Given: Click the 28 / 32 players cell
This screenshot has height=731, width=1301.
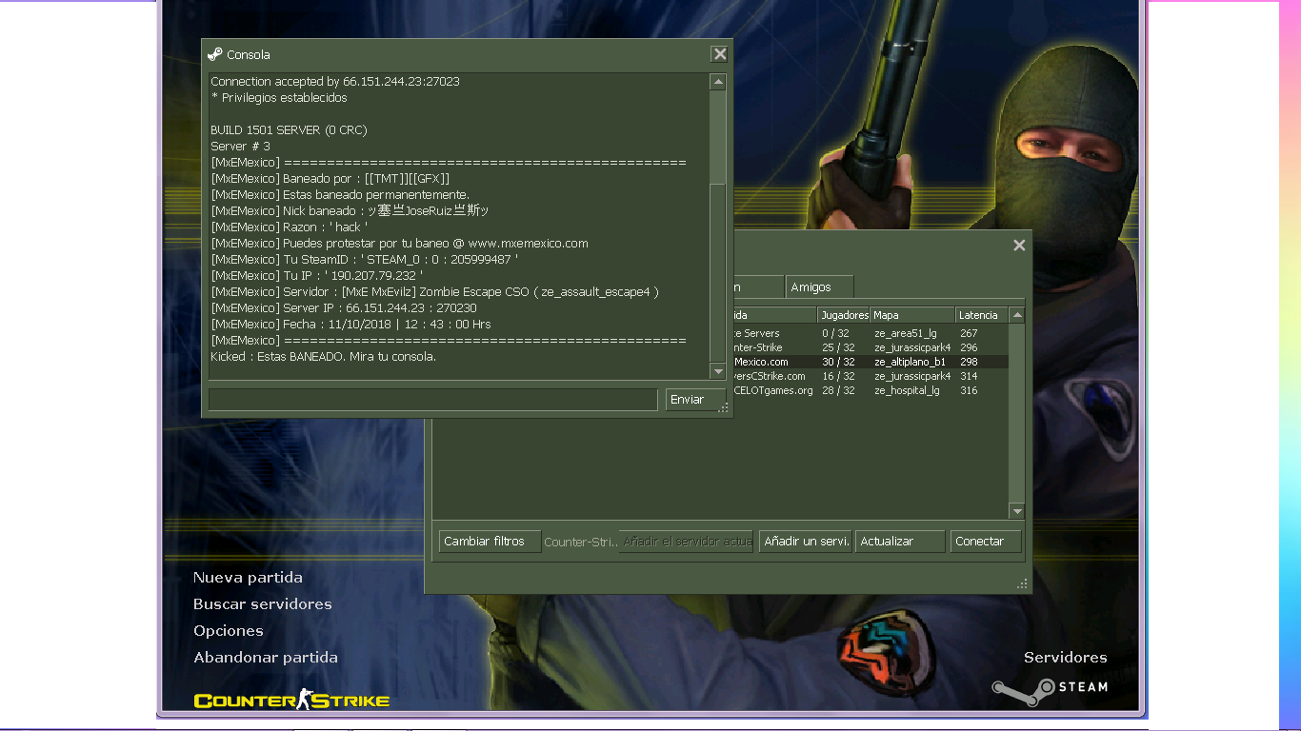Looking at the screenshot, I should coord(838,390).
